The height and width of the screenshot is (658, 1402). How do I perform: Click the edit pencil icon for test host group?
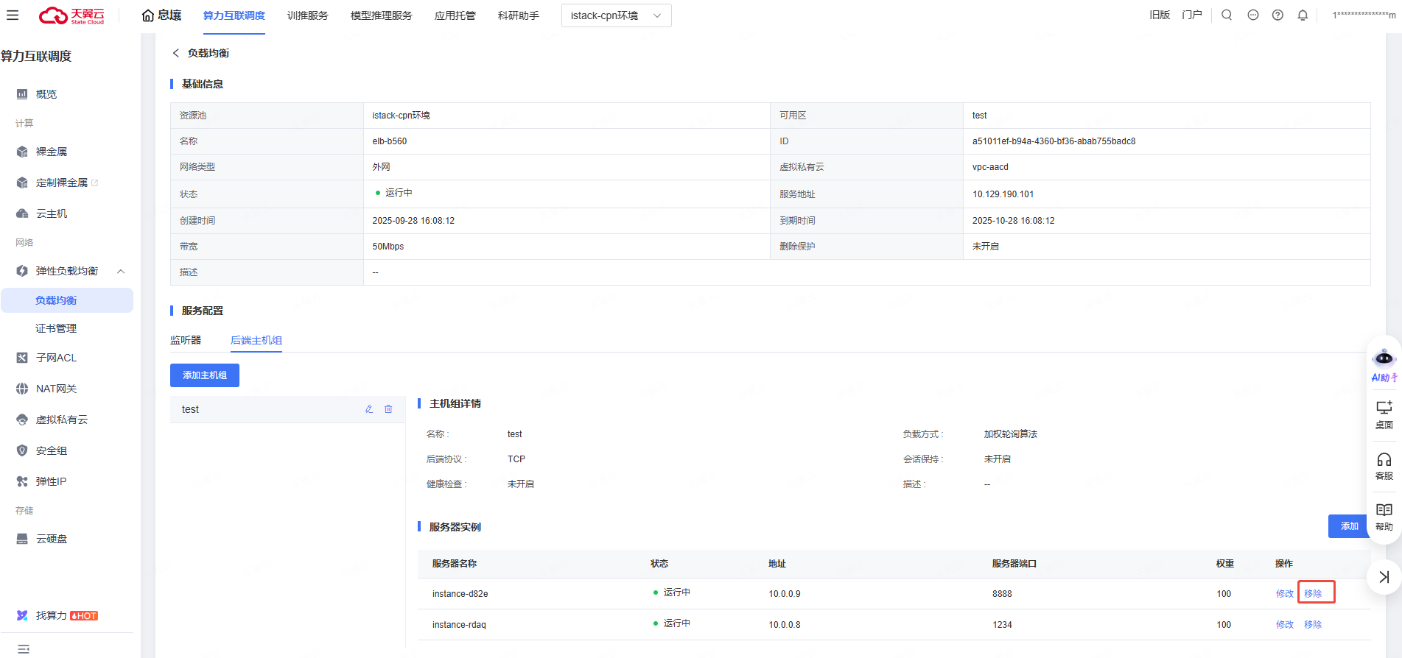(x=369, y=409)
